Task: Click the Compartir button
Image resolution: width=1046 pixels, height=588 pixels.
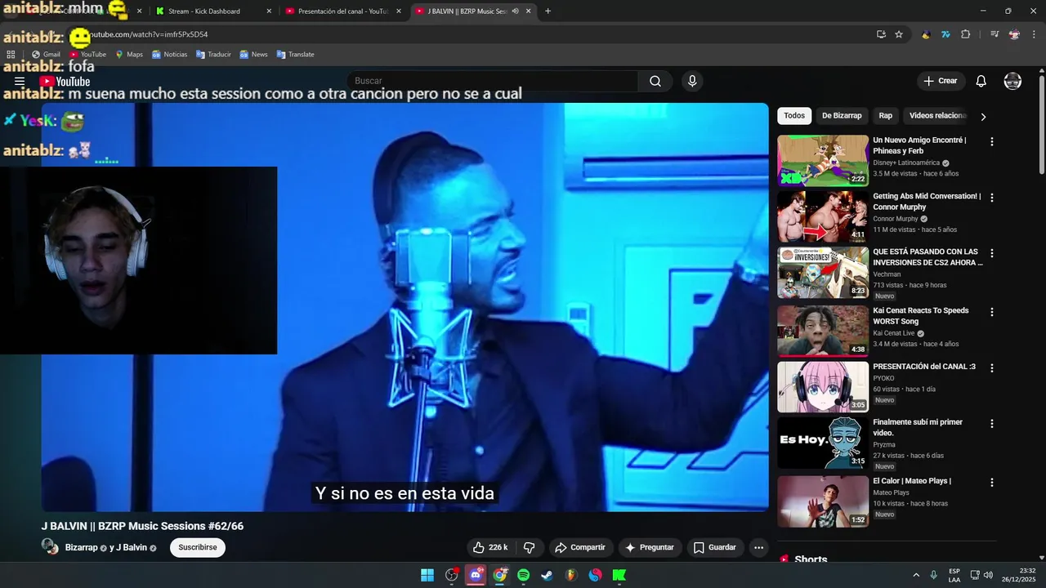Action: [579, 547]
